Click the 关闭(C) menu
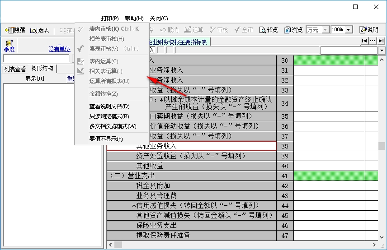Image resolution: width=387 pixels, height=250 pixels. (x=159, y=18)
